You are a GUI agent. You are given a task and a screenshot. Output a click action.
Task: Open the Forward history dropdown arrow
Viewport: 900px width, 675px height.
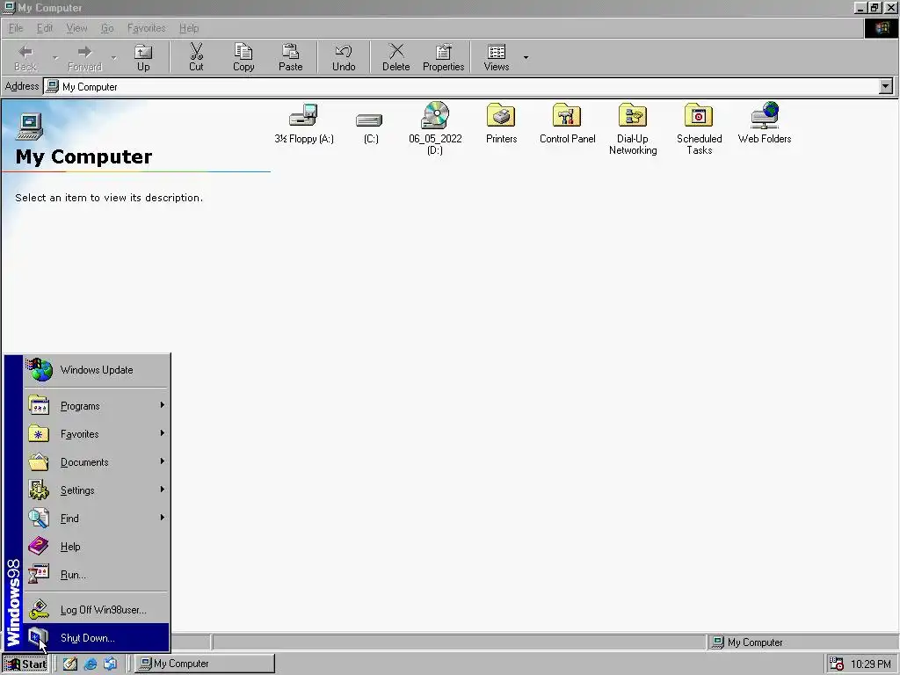tap(113, 57)
